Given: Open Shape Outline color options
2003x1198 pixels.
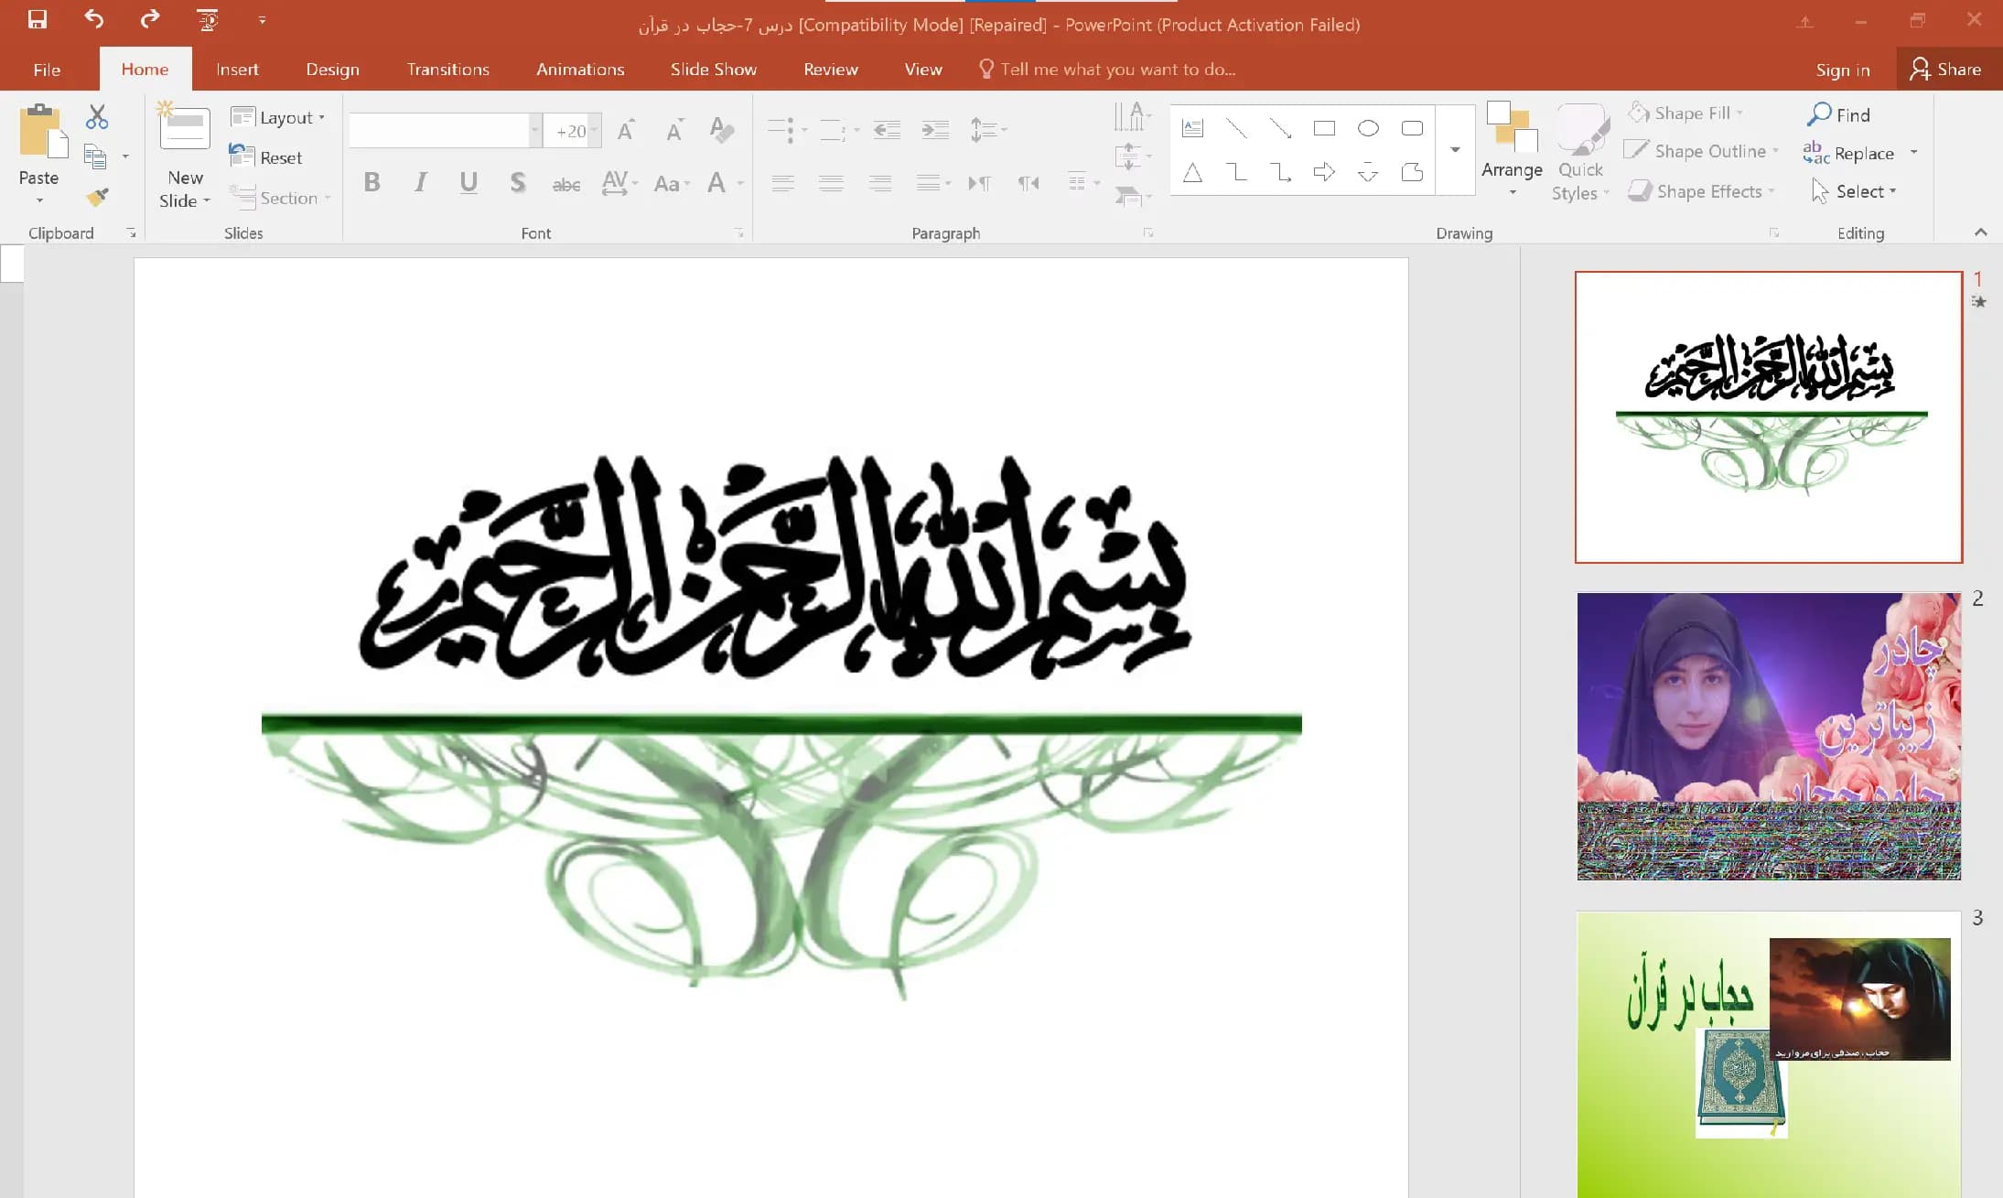Looking at the screenshot, I should [x=1701, y=151].
